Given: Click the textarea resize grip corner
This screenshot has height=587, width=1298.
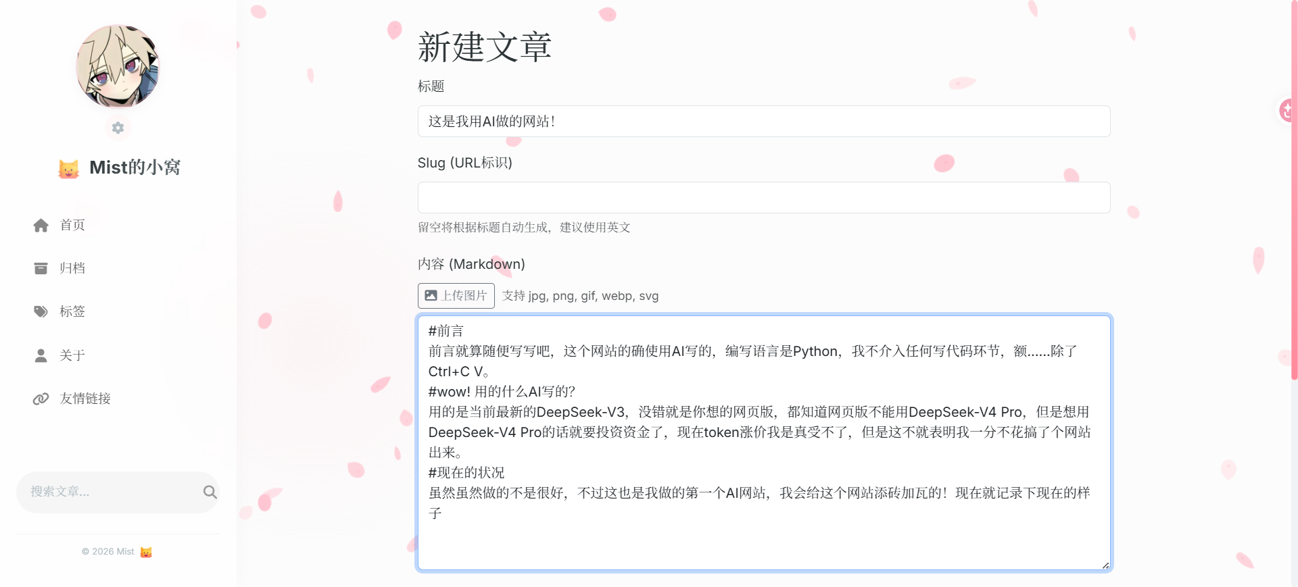Looking at the screenshot, I should click(1105, 565).
